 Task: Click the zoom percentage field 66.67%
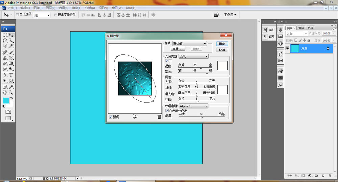point(22,179)
